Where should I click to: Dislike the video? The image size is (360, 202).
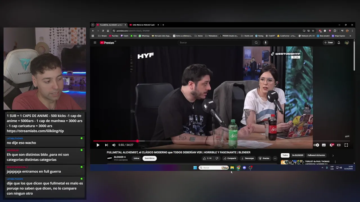(217, 158)
